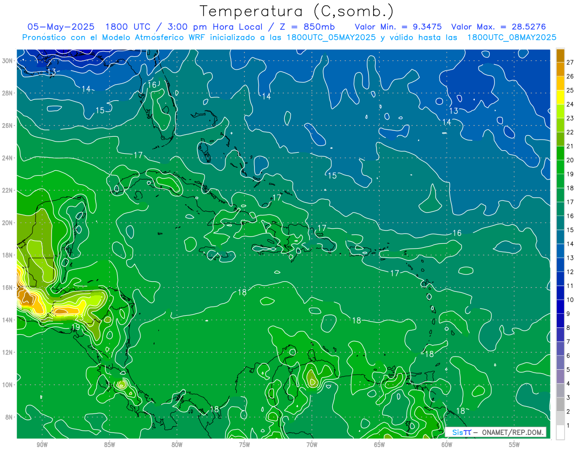Click the 10 label on the colorbar
Screen dimensions: 583x451
pos(570,300)
